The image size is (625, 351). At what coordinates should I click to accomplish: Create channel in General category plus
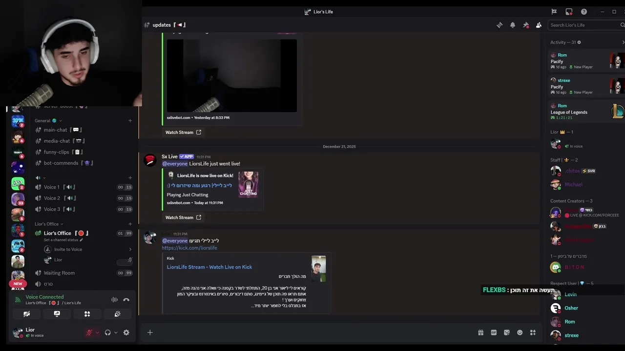coord(130,120)
